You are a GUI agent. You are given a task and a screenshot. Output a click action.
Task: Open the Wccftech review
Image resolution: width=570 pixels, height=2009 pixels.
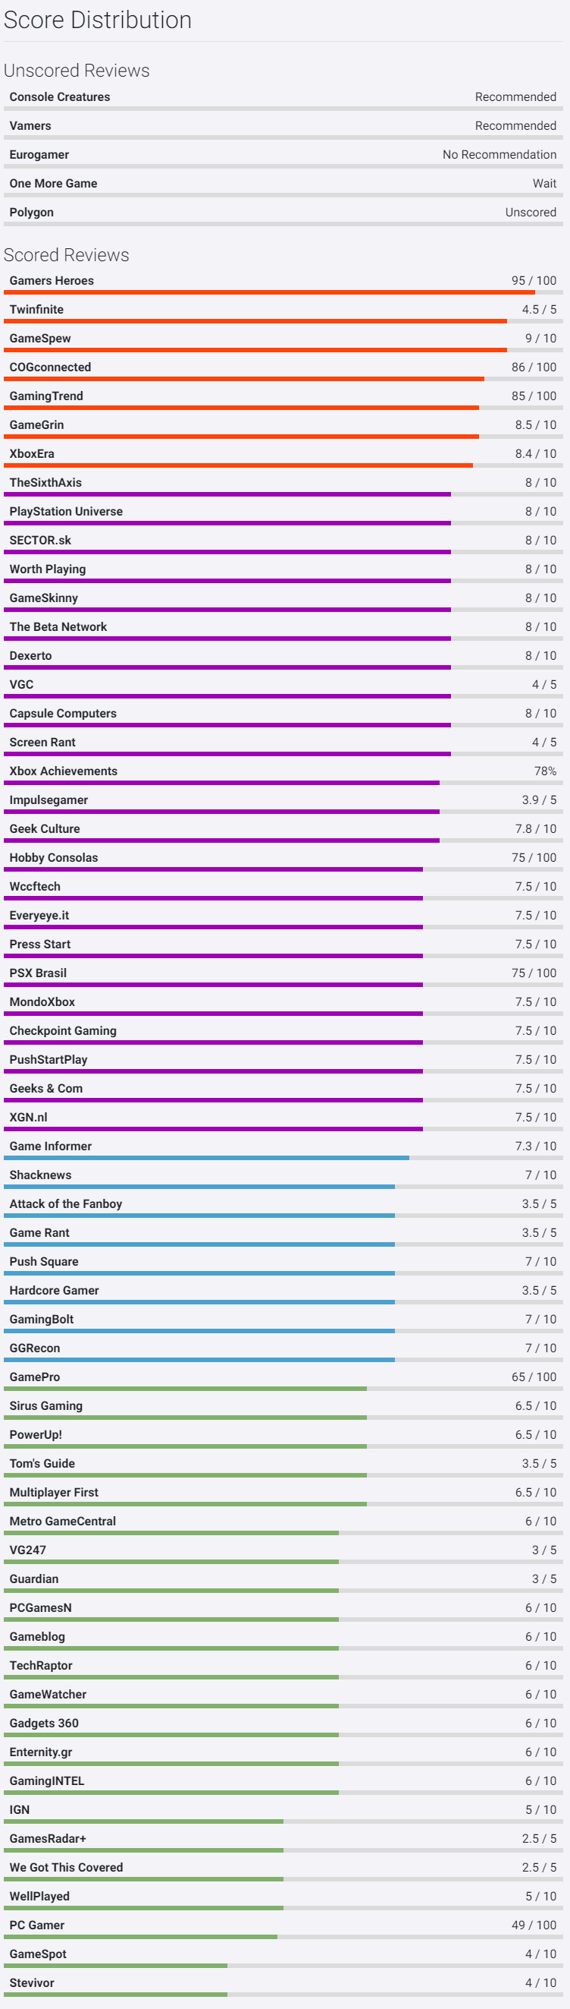(34, 886)
